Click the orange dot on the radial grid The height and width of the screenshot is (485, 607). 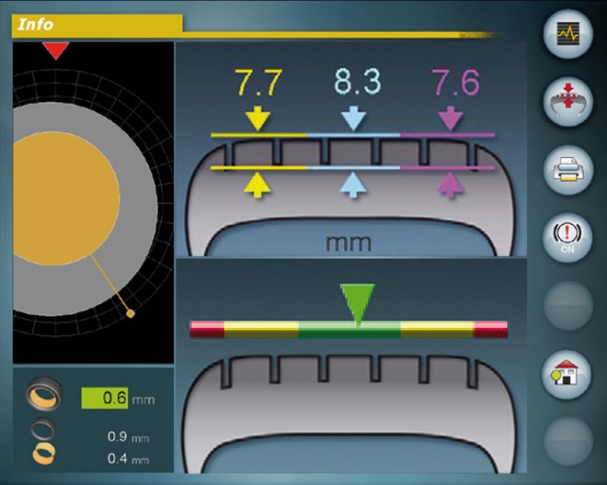[130, 314]
